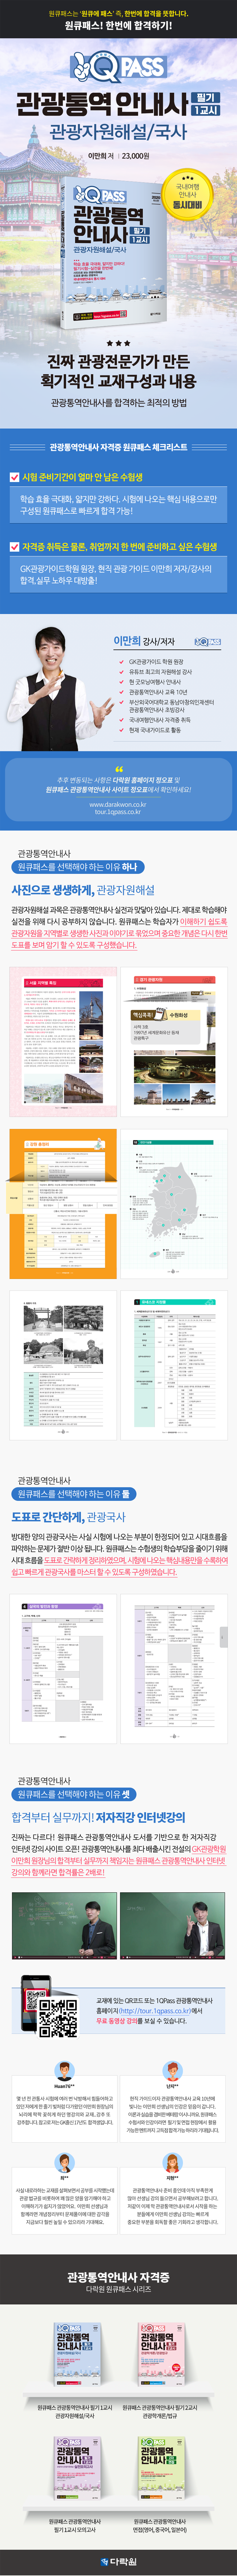The height and width of the screenshot is (2576, 237).
Task: Click the author name 이만희
Action: click(x=127, y=641)
